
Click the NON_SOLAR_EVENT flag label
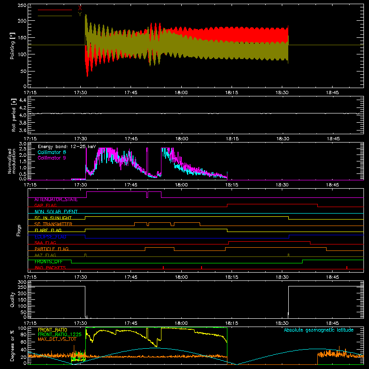click(56, 212)
